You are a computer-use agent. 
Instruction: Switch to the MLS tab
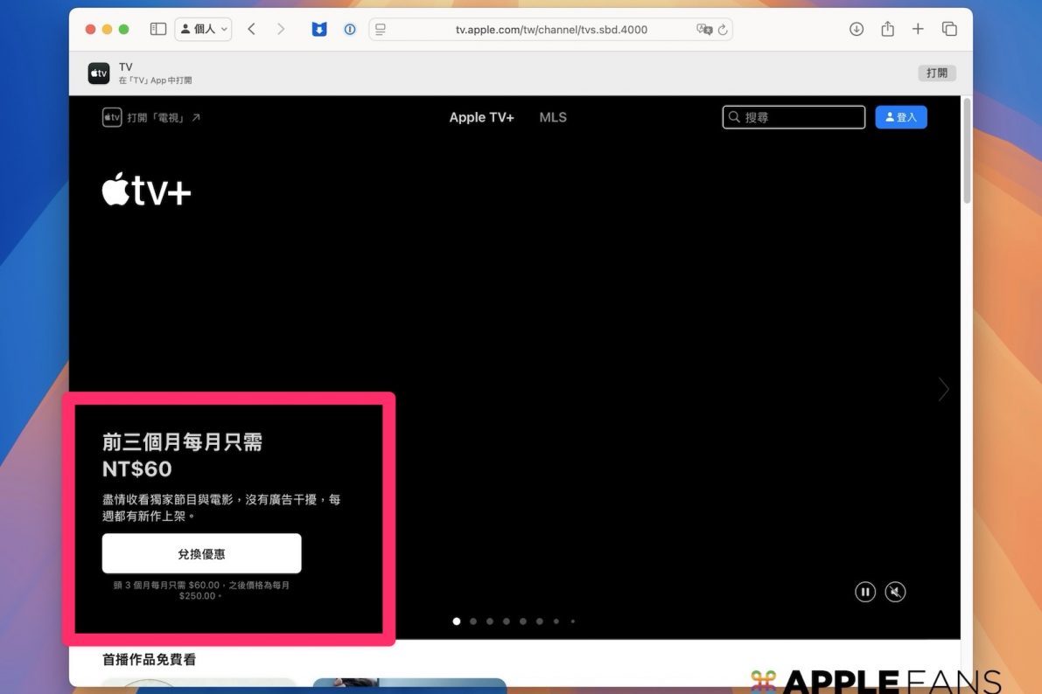[x=553, y=117]
